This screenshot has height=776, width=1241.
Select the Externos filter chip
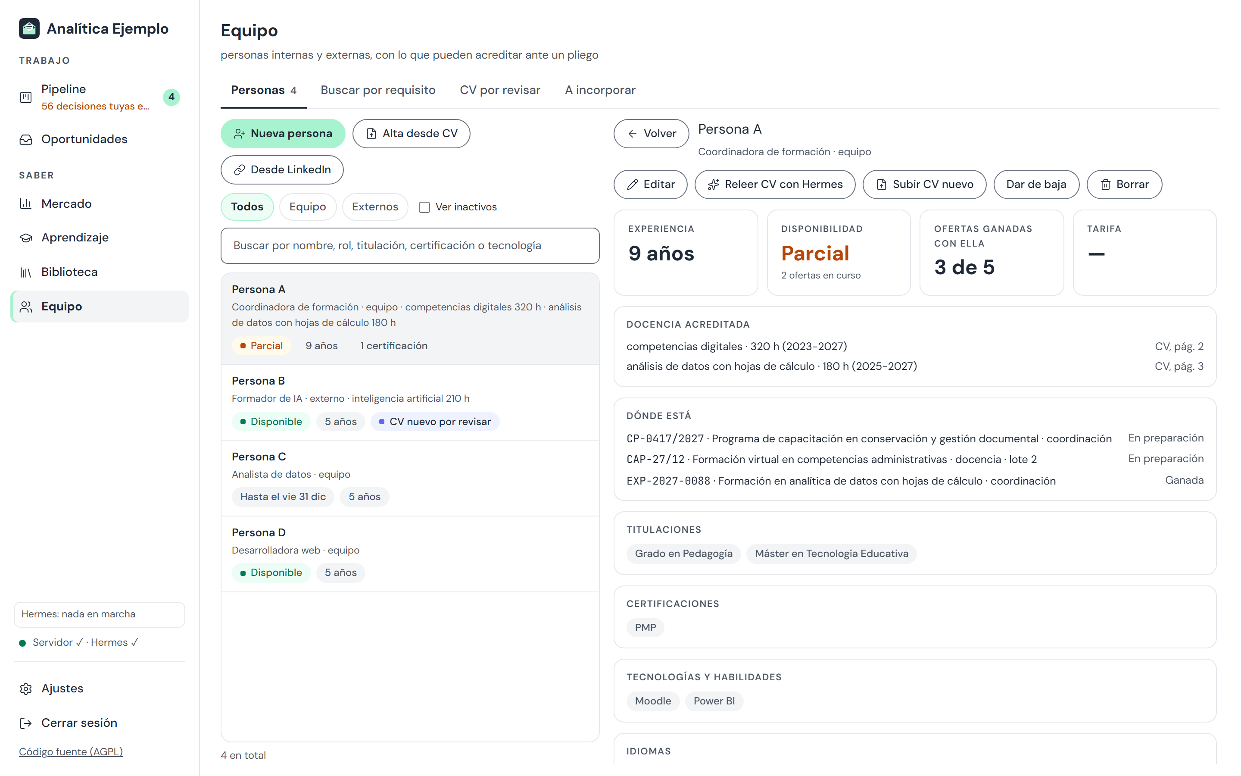(375, 207)
